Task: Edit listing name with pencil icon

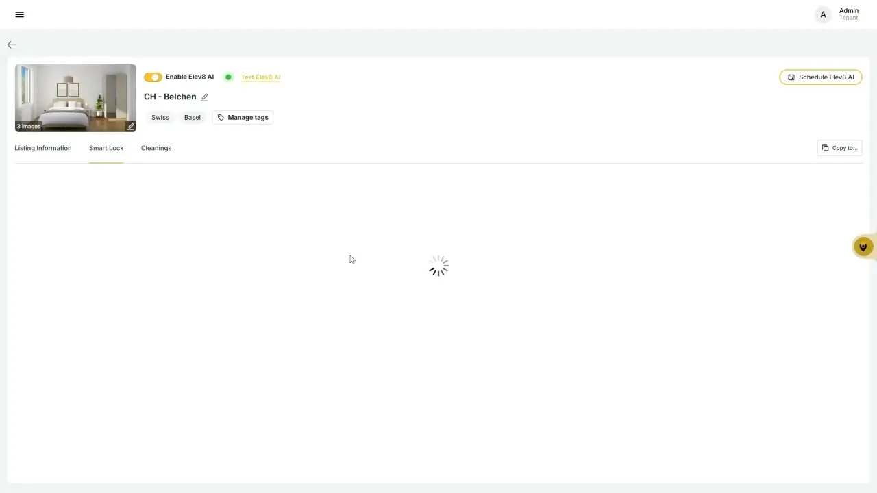Action: click(x=204, y=97)
